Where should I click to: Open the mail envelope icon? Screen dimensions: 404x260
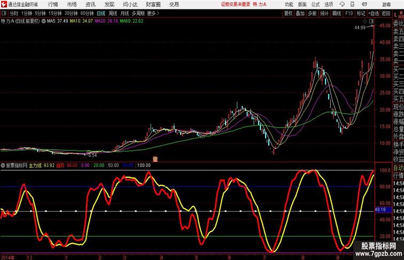pyautogui.click(x=364, y=4)
